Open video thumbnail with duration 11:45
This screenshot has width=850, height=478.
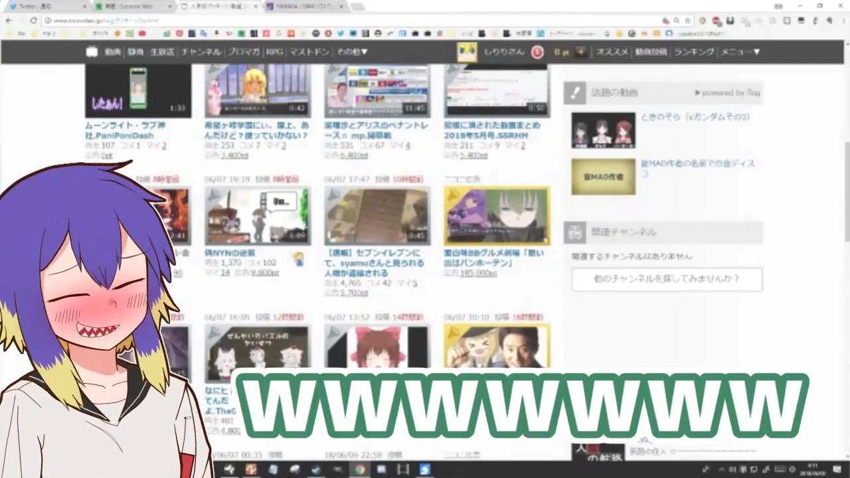click(377, 92)
